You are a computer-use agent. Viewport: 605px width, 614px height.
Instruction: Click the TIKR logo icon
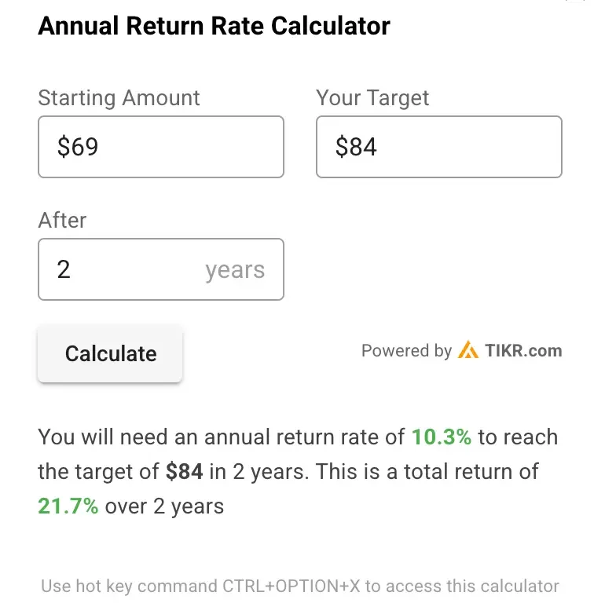click(468, 350)
